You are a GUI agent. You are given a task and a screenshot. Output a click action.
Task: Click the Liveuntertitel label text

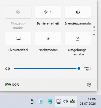click(x=18, y=50)
